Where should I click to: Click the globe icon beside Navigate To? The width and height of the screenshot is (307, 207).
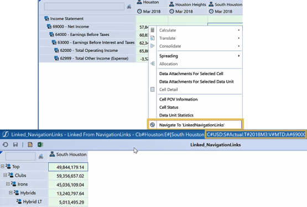[x=152, y=125]
